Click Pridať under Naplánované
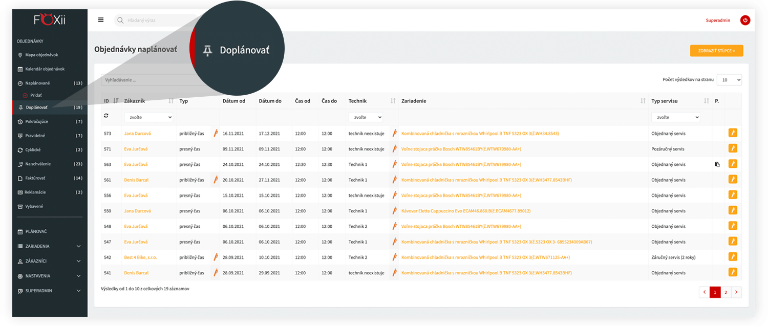 (x=36, y=95)
